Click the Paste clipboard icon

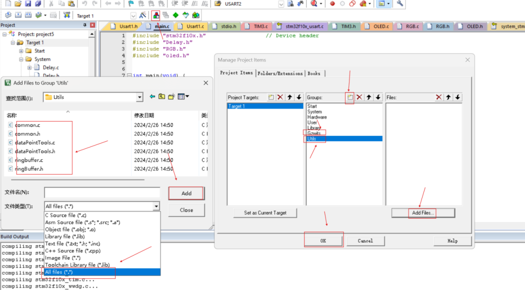(x=71, y=4)
